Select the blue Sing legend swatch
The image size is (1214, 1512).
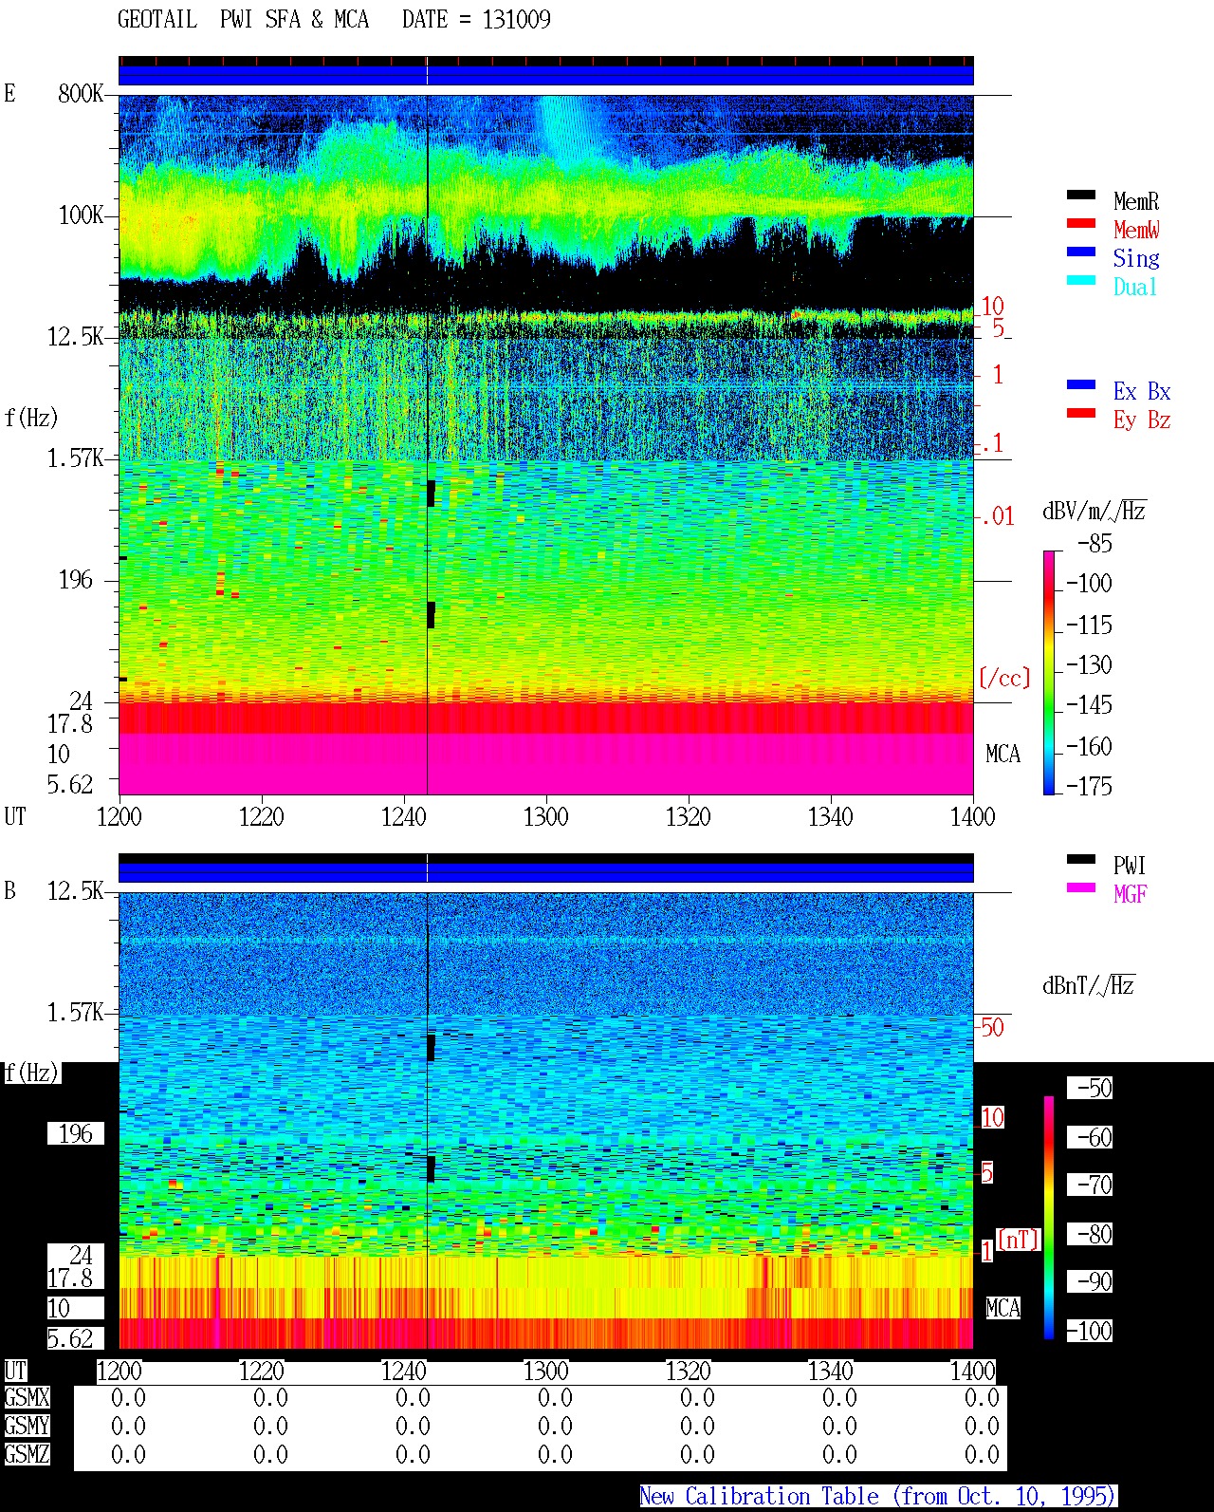click(1081, 252)
